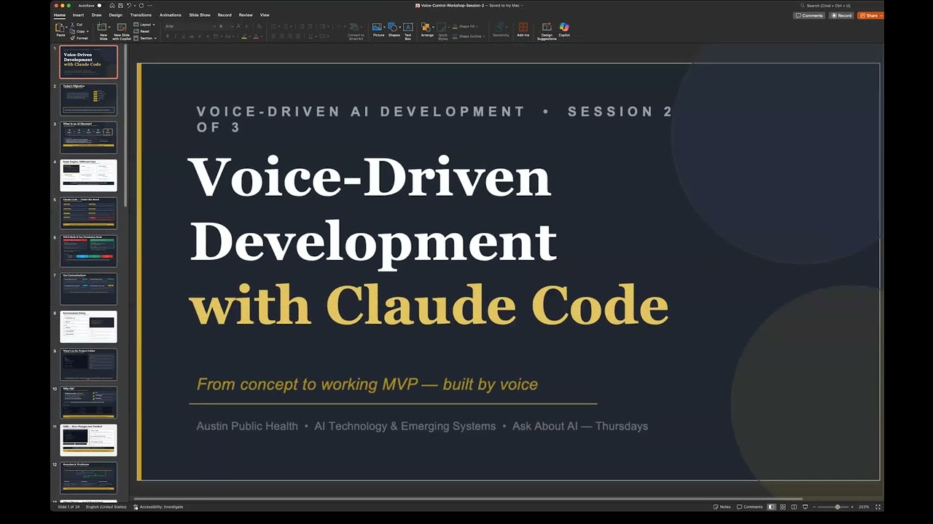Click Accessibility: Investigate in status bar
933x524 pixels.
pyautogui.click(x=158, y=507)
